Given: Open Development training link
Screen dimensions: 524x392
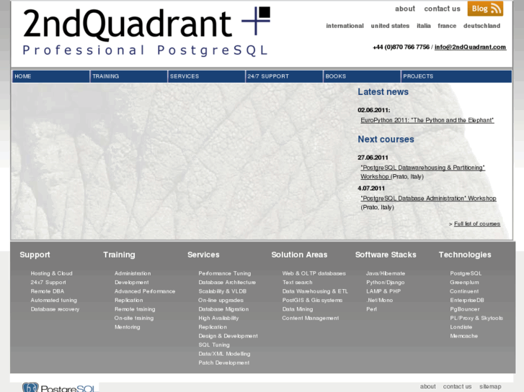Looking at the screenshot, I should point(131,282).
